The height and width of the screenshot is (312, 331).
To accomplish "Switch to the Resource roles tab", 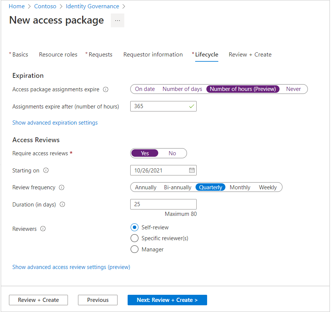I will pos(58,55).
